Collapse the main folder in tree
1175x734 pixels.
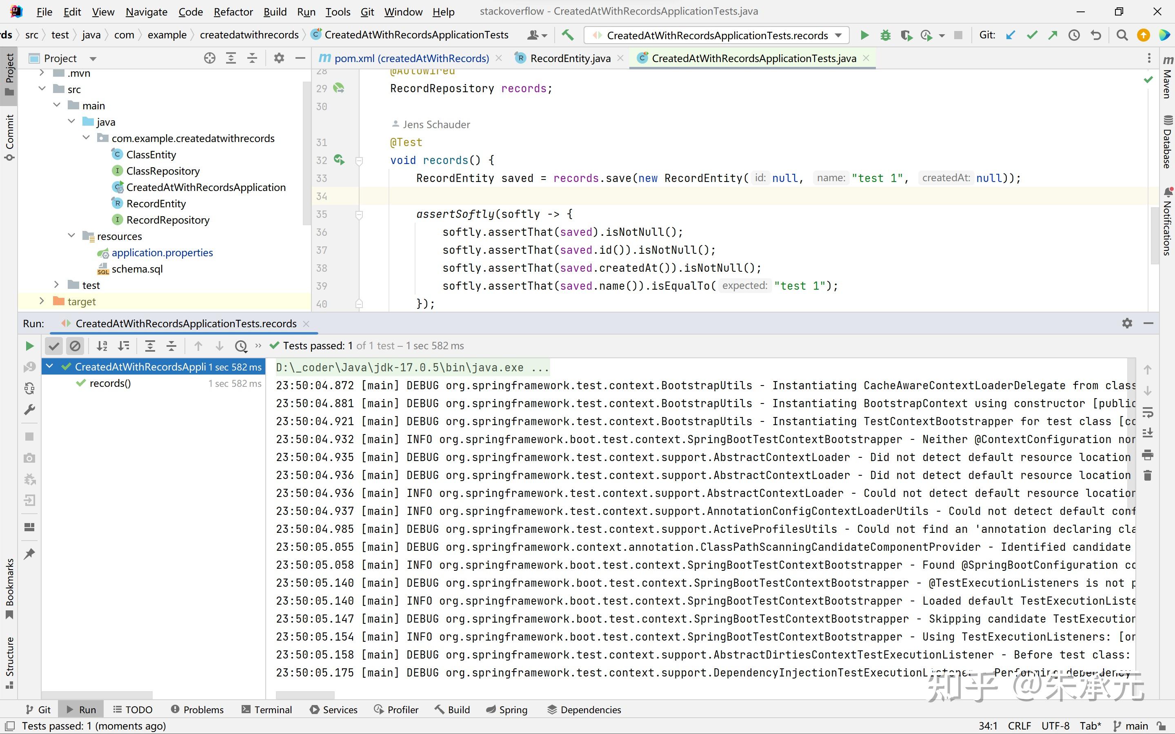(x=57, y=105)
